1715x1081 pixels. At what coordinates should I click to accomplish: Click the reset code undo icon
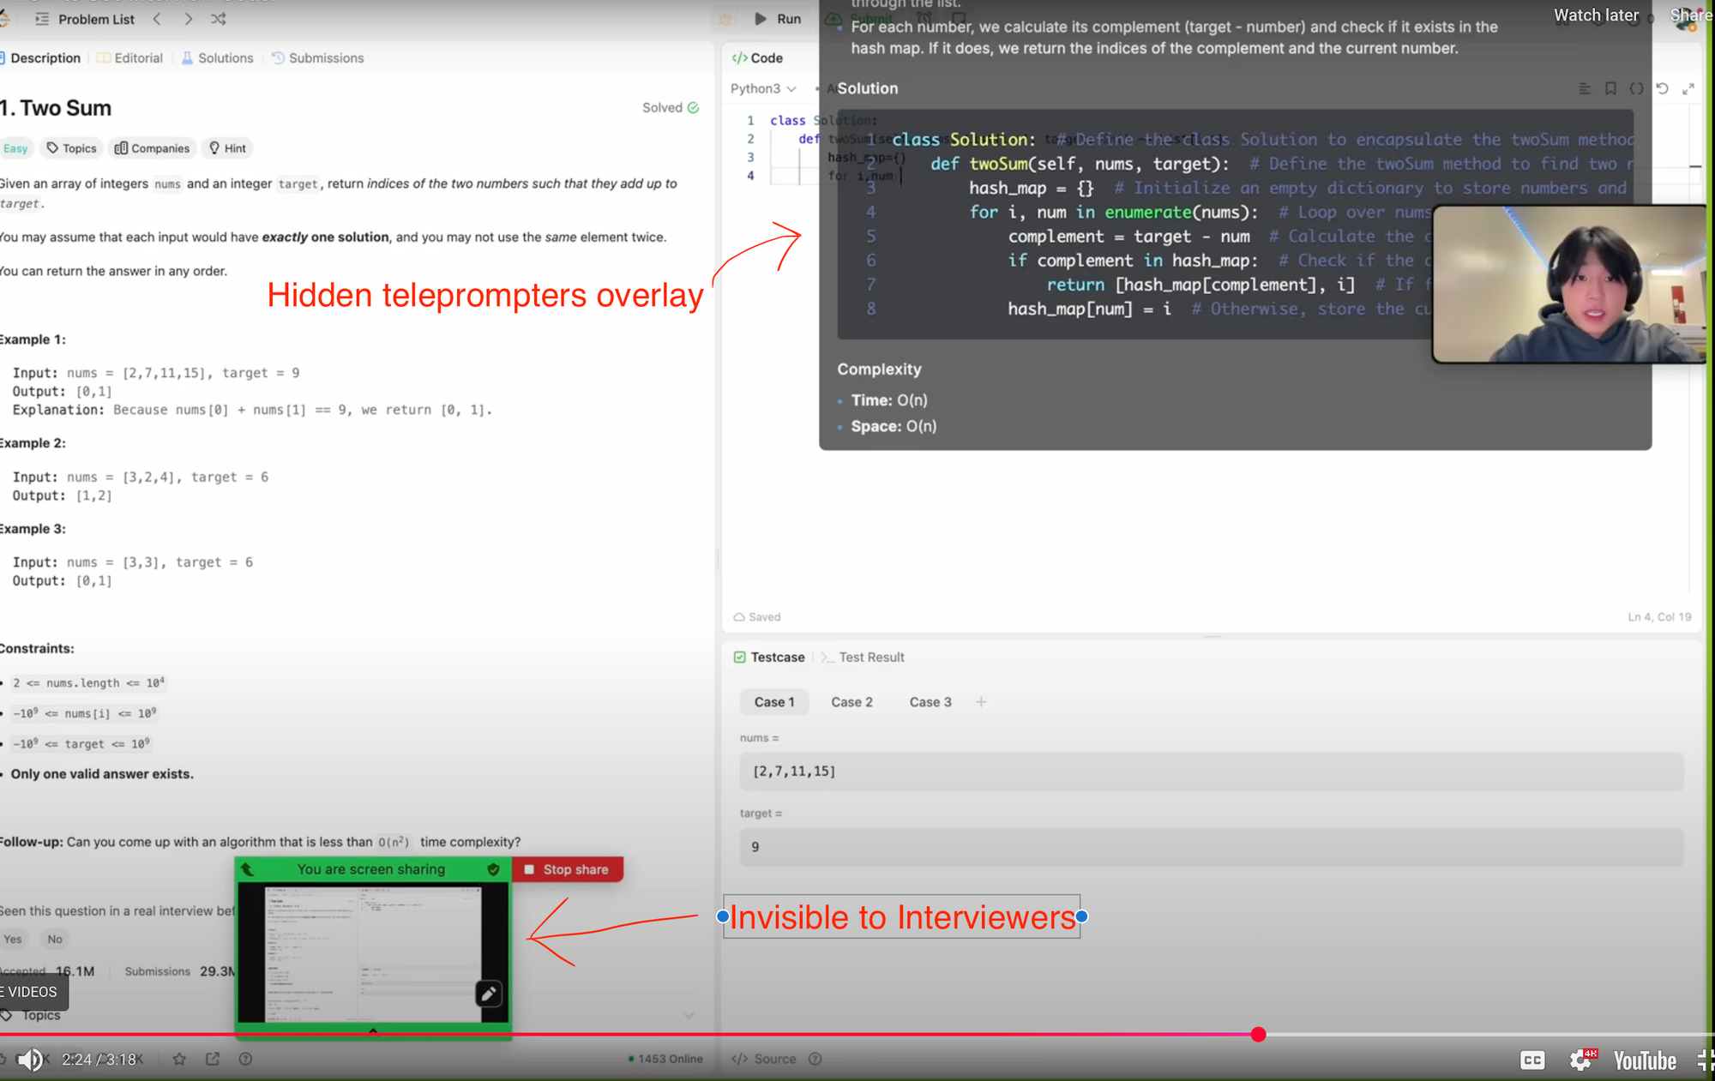(1662, 88)
